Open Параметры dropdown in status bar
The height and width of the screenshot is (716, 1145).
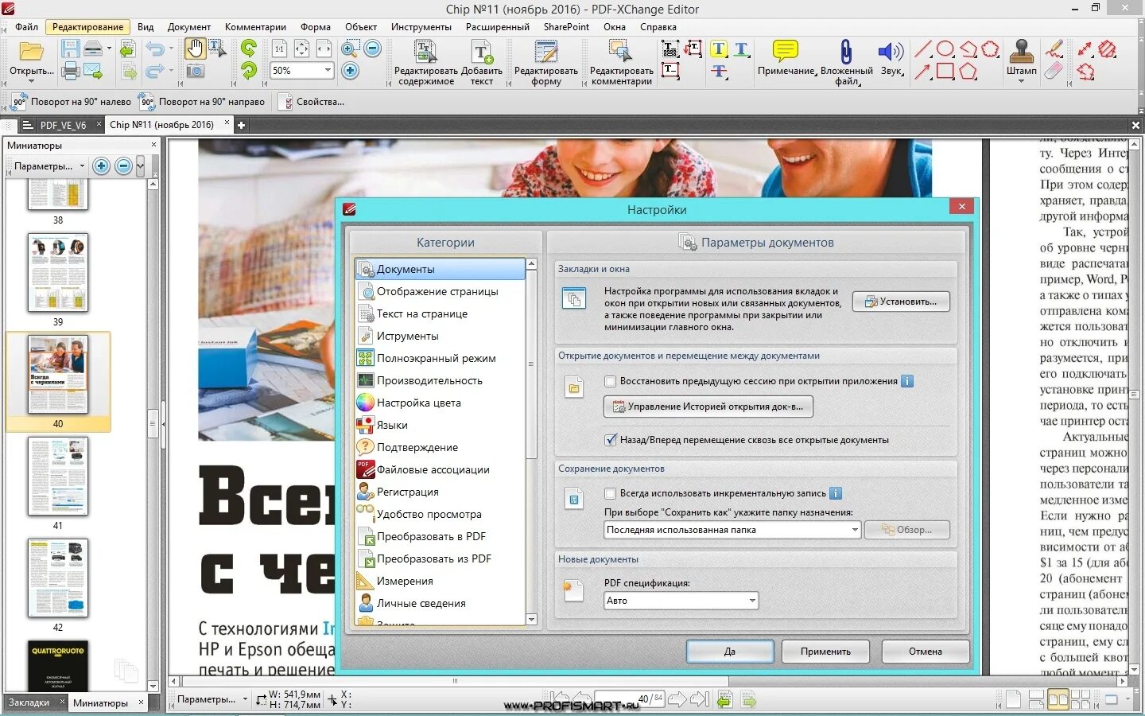pos(212,699)
